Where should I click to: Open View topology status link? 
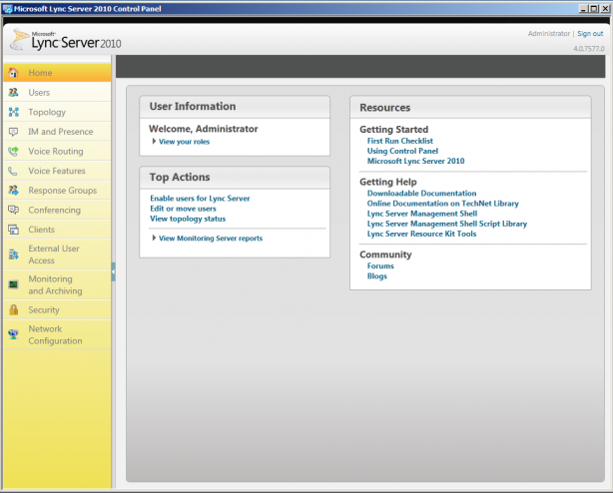pyautogui.click(x=188, y=219)
